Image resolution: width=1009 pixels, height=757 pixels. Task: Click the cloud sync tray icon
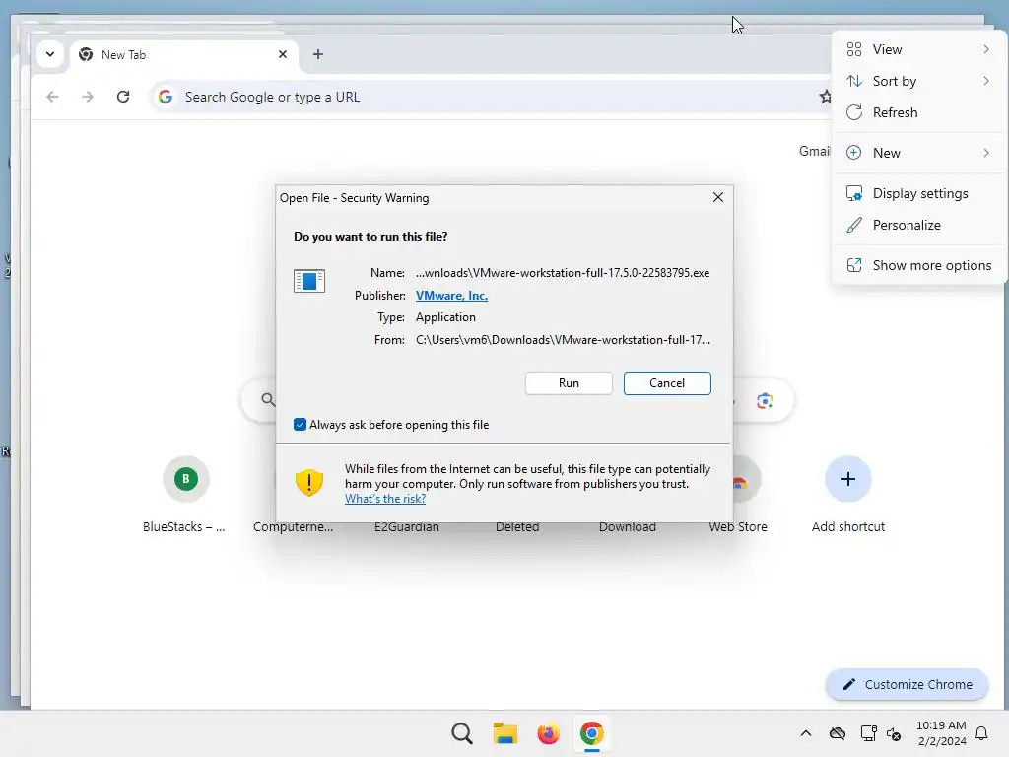tap(838, 733)
